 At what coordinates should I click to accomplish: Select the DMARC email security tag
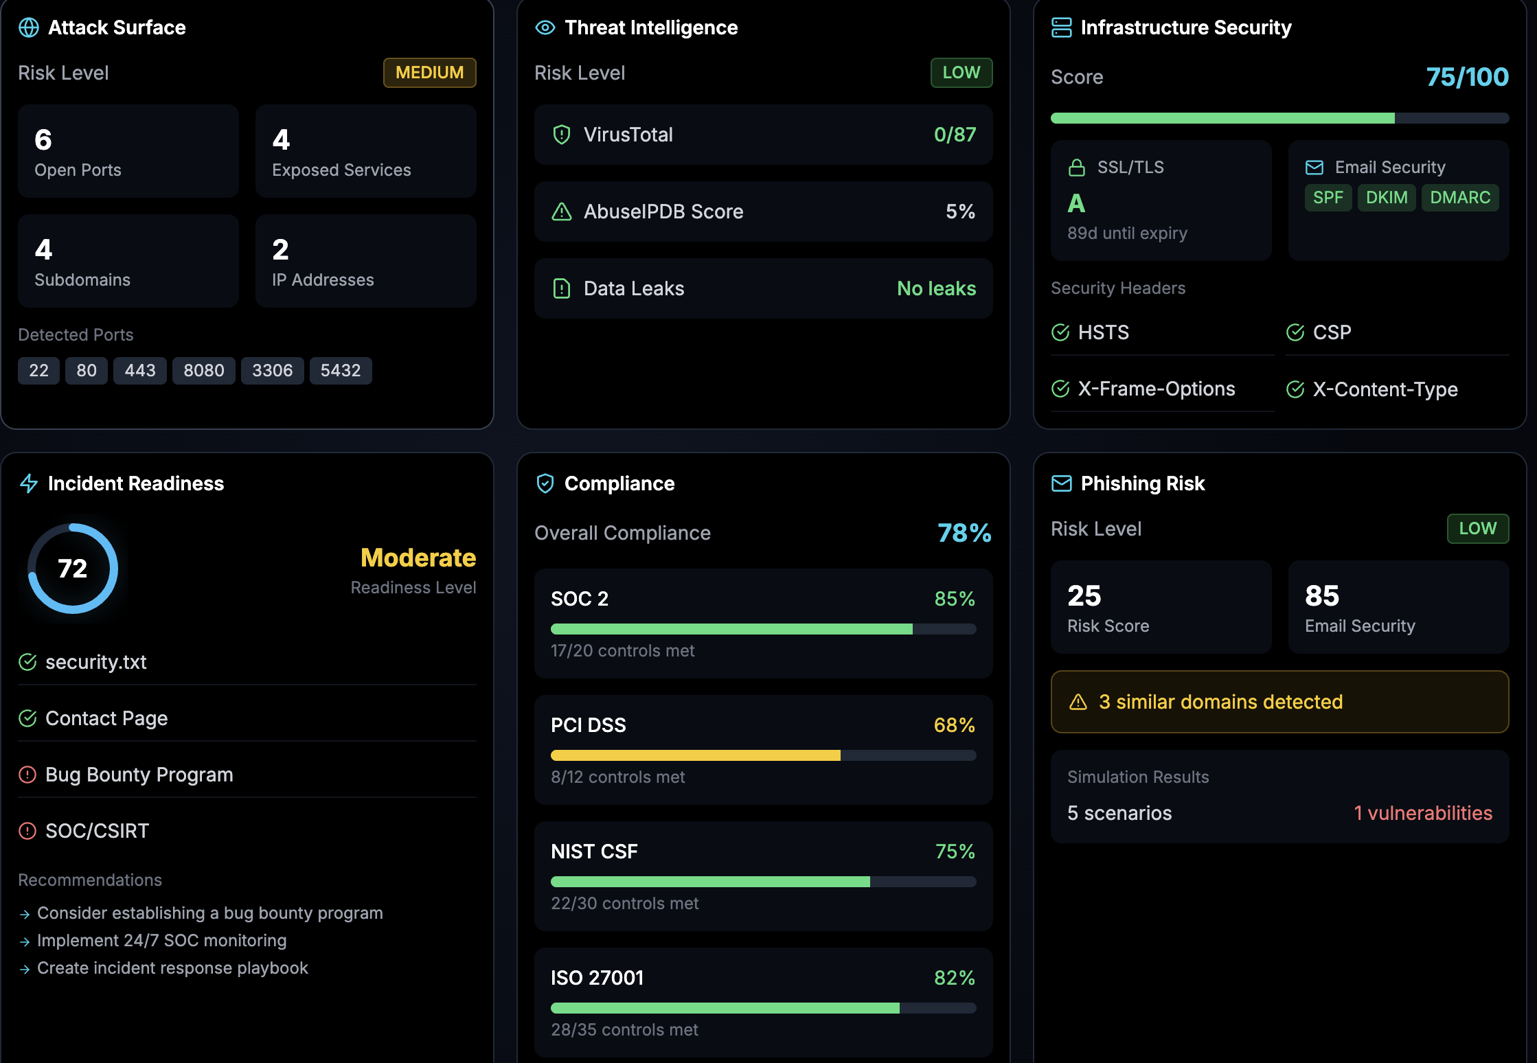click(x=1460, y=197)
